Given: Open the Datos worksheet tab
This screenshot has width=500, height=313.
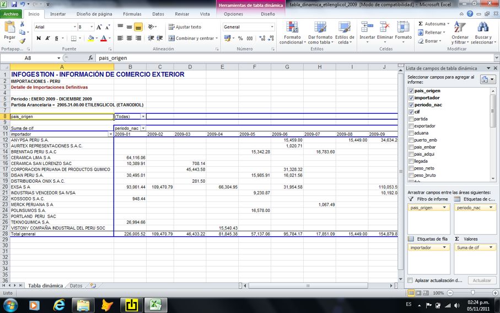Looking at the screenshot, I should point(76,286).
